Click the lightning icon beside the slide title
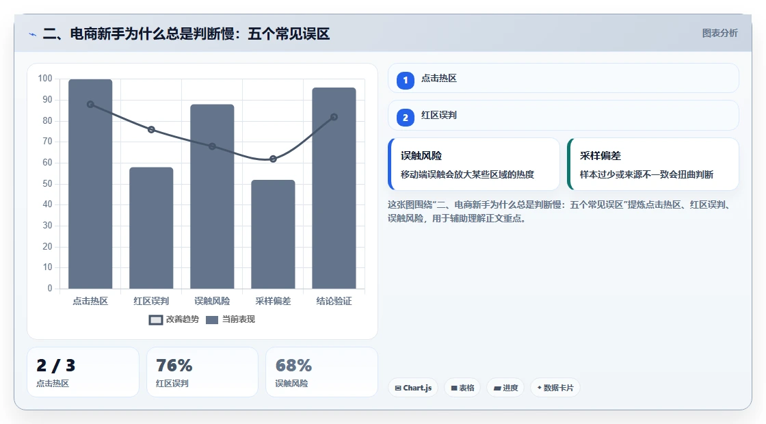766x424 pixels. point(33,34)
